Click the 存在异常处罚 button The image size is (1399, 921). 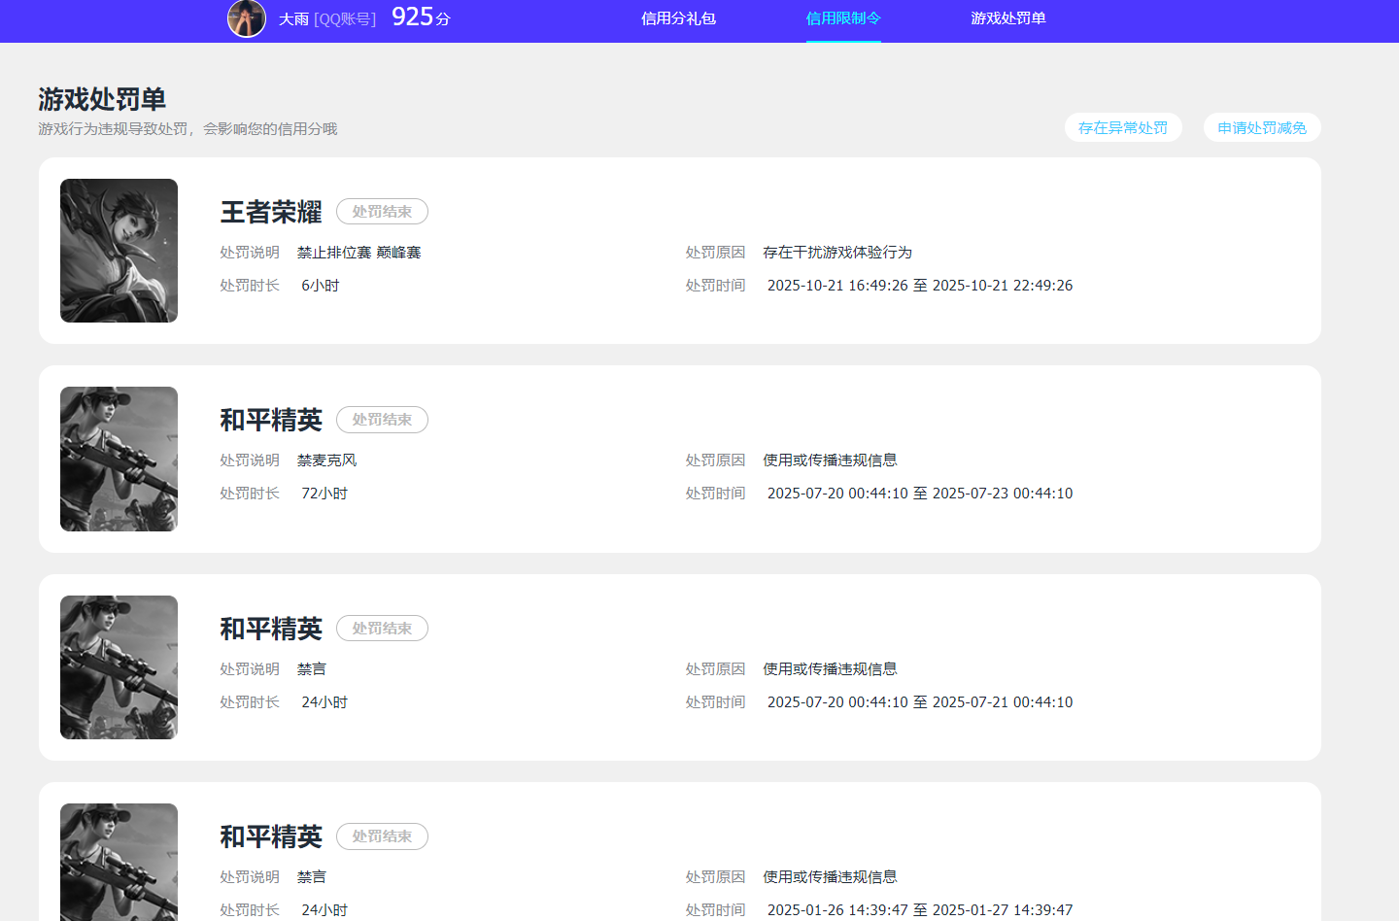click(x=1123, y=126)
